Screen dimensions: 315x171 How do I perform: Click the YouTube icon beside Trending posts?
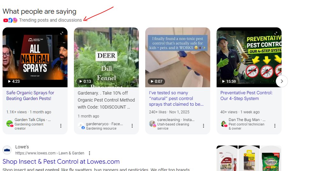point(5,20)
